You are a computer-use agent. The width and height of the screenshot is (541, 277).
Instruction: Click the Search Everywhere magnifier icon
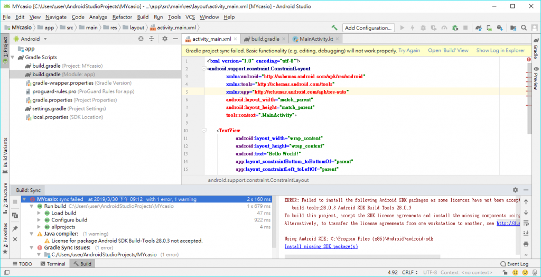(524, 27)
